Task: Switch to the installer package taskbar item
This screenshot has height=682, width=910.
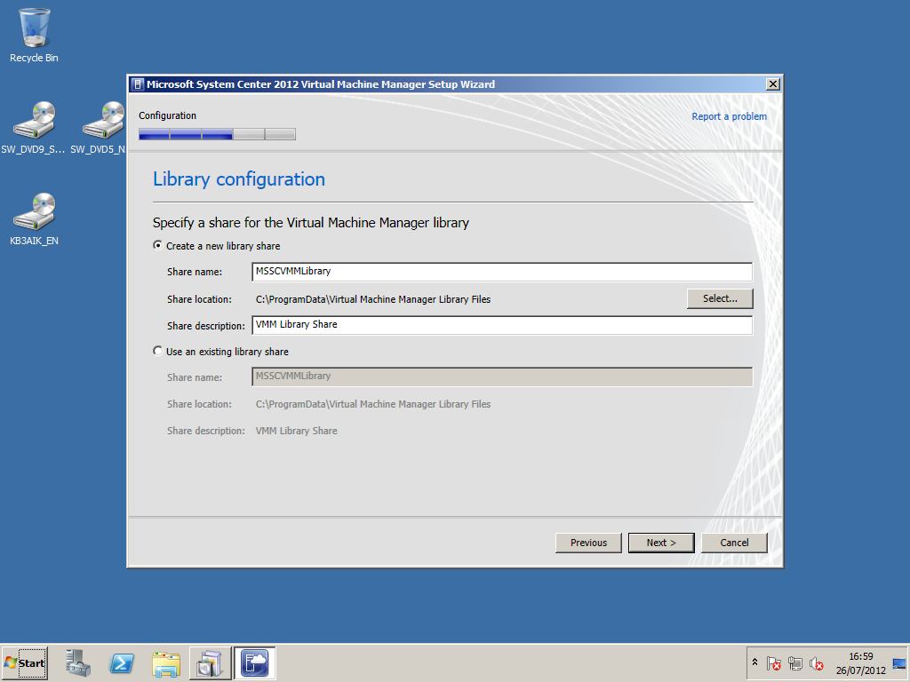Action: 210,662
